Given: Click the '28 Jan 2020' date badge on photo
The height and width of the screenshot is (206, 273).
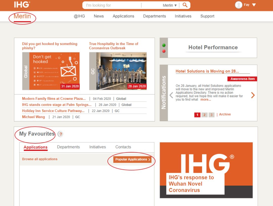Looking at the screenshot, I should click(137, 86).
